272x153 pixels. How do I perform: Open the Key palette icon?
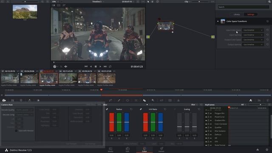point(153,100)
